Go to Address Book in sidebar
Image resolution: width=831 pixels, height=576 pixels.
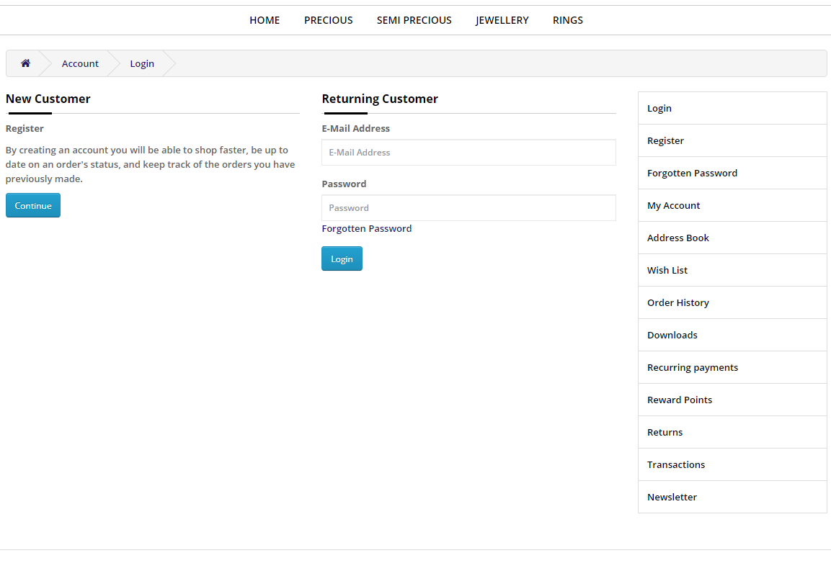677,238
